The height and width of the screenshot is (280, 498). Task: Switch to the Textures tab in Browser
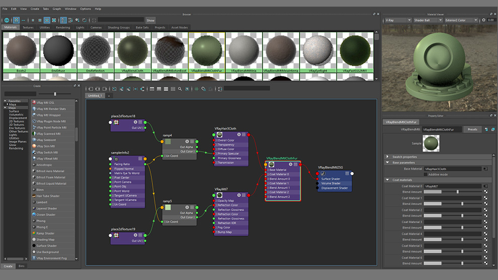click(28, 28)
